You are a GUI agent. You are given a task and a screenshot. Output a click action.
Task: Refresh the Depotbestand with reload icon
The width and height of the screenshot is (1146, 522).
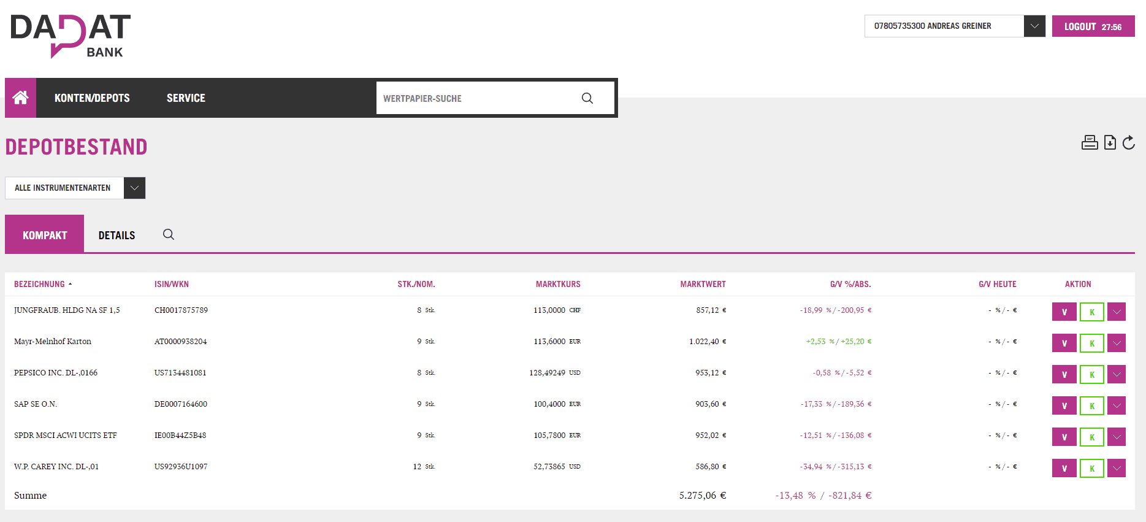[1128, 143]
